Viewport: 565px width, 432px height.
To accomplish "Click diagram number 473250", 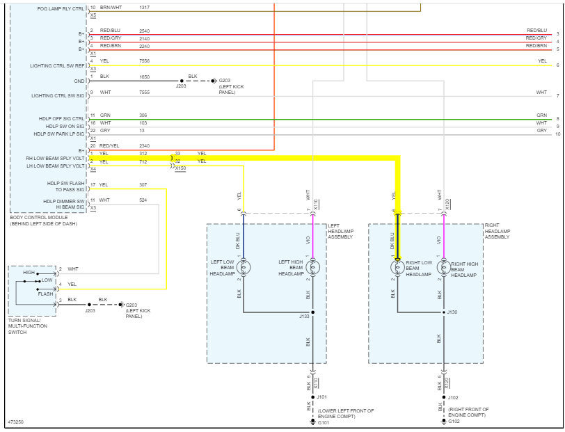I will 15,422.
